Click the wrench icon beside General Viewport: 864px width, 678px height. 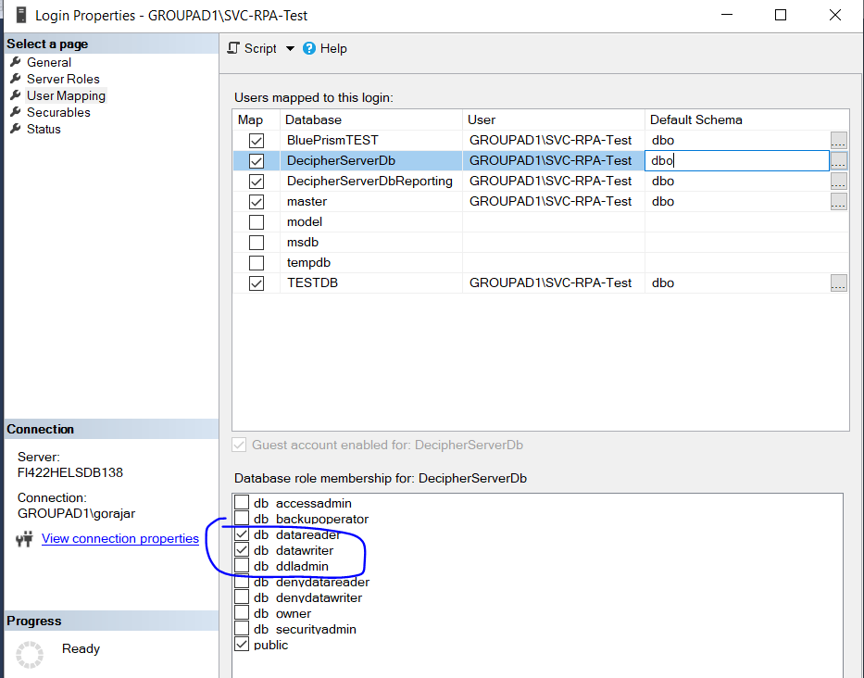coord(16,62)
